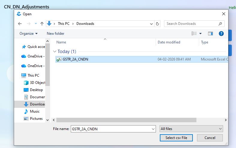Collapse the Today group chevron
This screenshot has height=148, width=236.
point(55,52)
